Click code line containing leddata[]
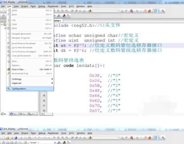Image resolution: width=184 pixels, height=144 pixels. click(x=79, y=66)
